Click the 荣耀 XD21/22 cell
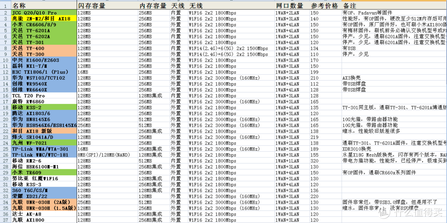Viewport: 447px width, 223px height. pyautogui.click(x=44, y=196)
